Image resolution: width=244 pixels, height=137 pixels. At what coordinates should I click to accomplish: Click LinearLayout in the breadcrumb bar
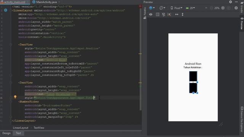click(21, 128)
